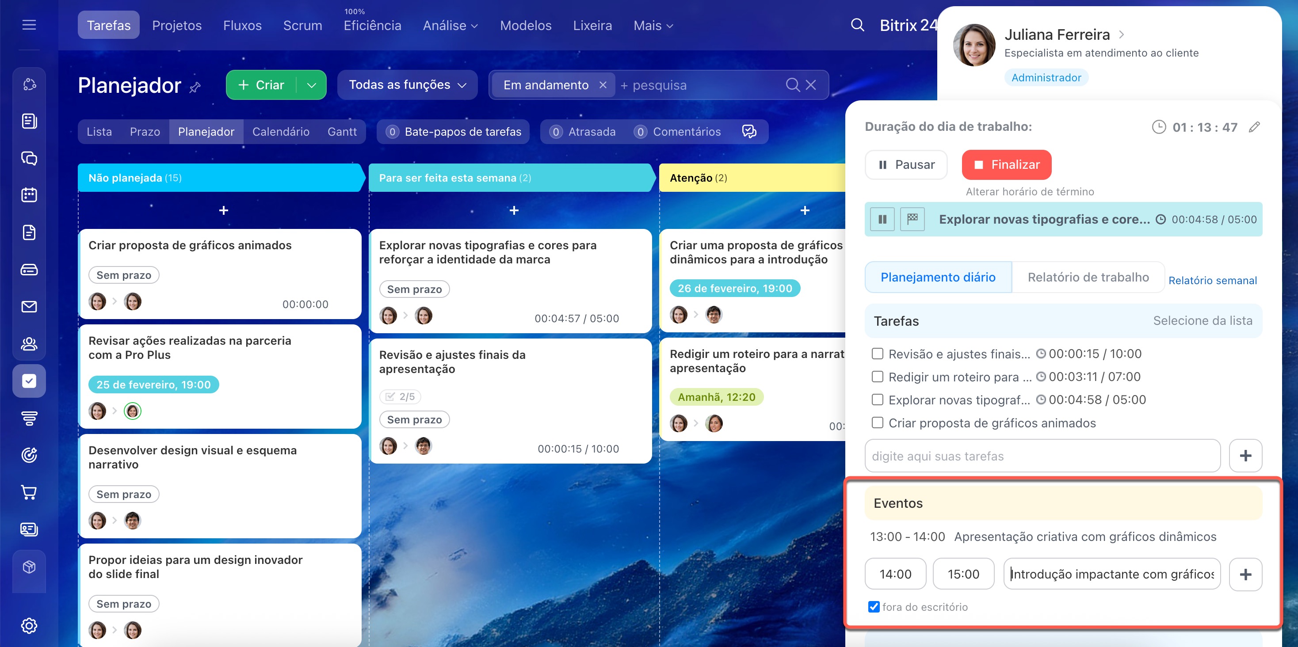Click the pin icon beside Planejador title
The width and height of the screenshot is (1298, 647).
[195, 88]
